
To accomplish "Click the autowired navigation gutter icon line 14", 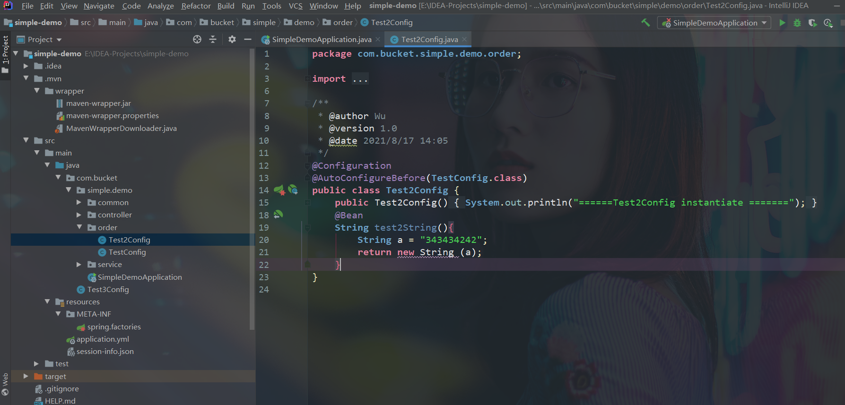I will 293,190.
